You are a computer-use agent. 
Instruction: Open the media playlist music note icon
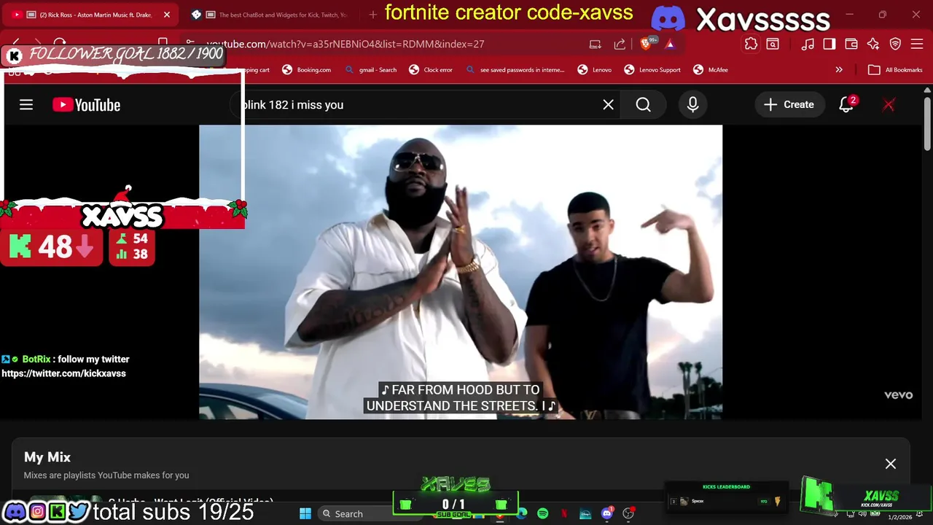(x=808, y=44)
